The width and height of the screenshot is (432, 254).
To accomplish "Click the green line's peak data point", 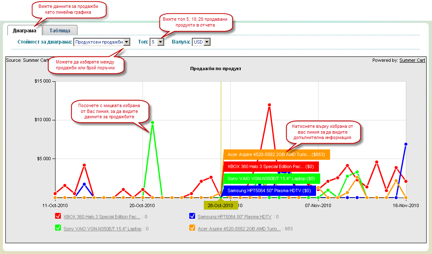I will (x=152, y=122).
